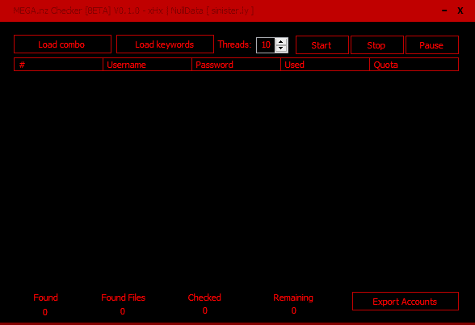Increase Threads value with up arrow

click(281, 42)
